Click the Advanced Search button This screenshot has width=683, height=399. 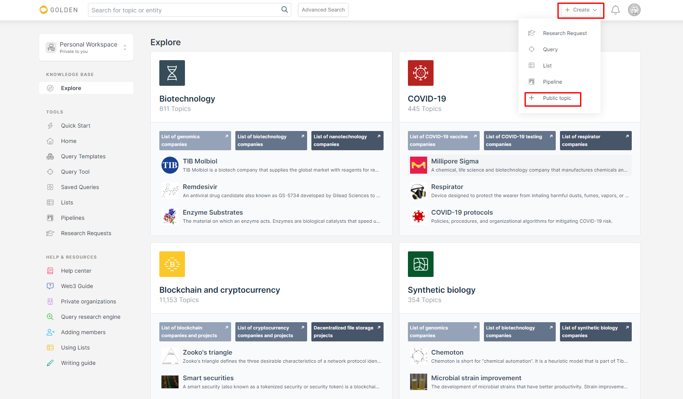[323, 10]
